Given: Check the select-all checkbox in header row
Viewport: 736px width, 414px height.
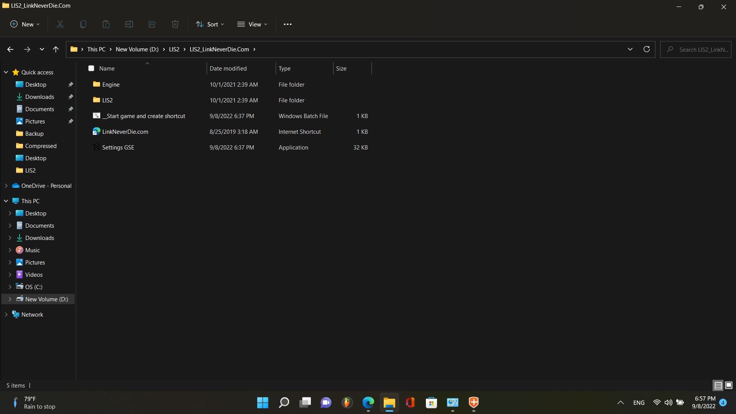Looking at the screenshot, I should click(92, 68).
